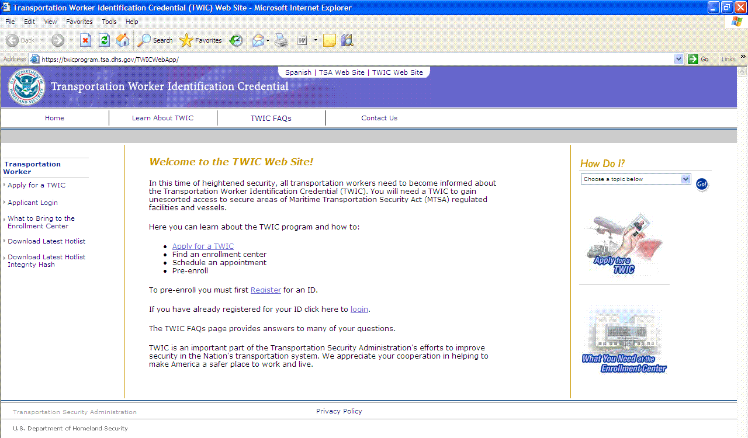Expand the Links toolbar chevron
Screen dimensions: 748x438
click(743, 57)
